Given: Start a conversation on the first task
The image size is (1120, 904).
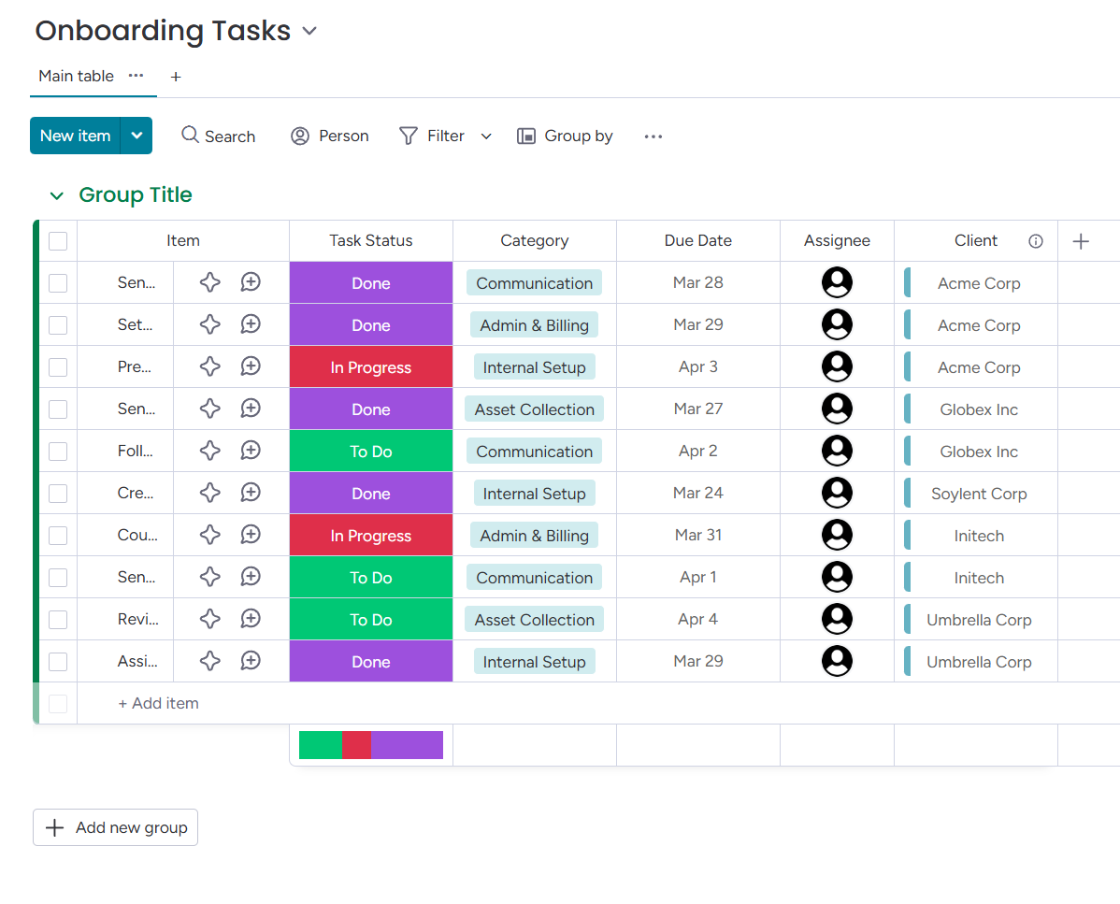Looking at the screenshot, I should tap(250, 282).
